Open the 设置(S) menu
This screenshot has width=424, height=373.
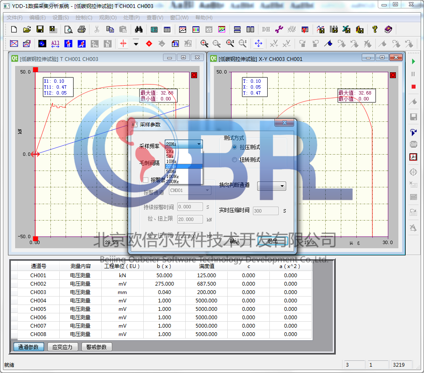61,18
